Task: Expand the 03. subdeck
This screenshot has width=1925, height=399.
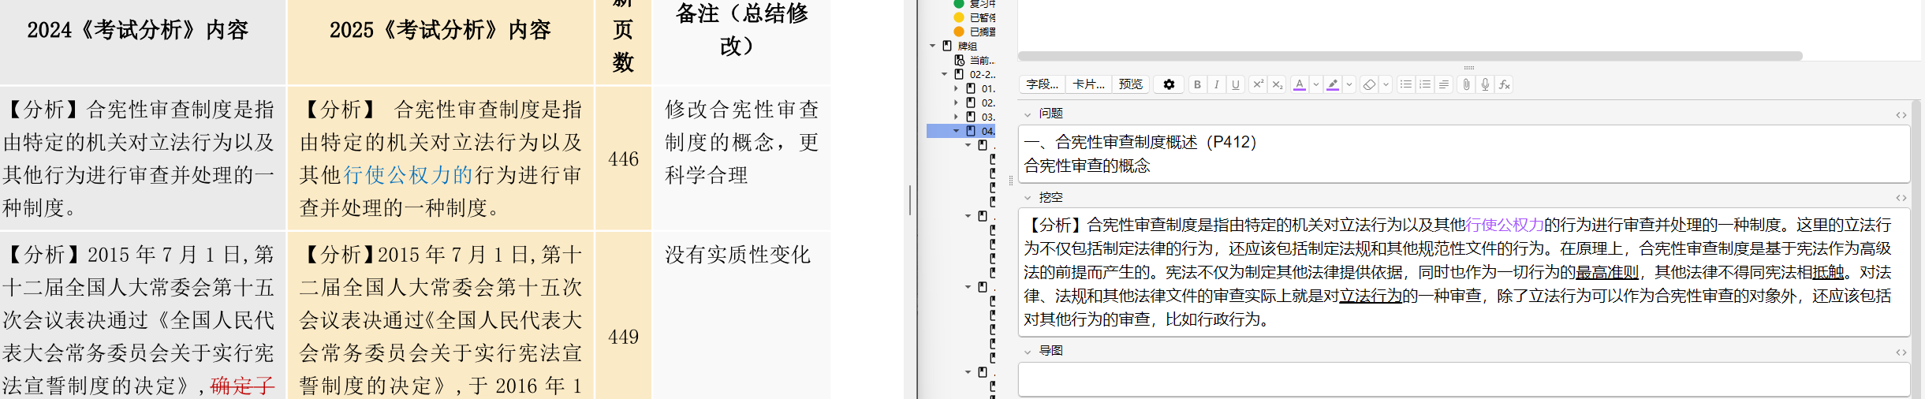Action: point(957,117)
